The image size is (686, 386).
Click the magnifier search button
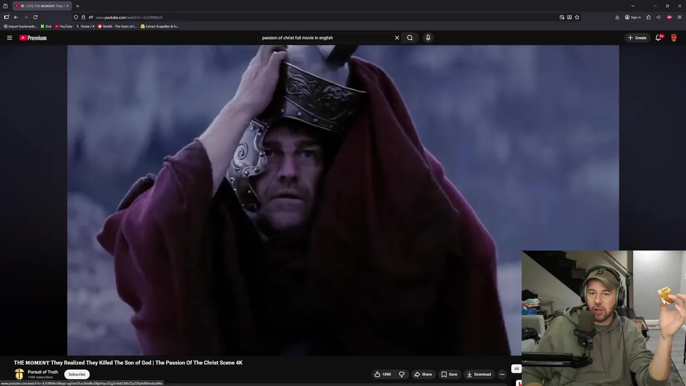[410, 38]
